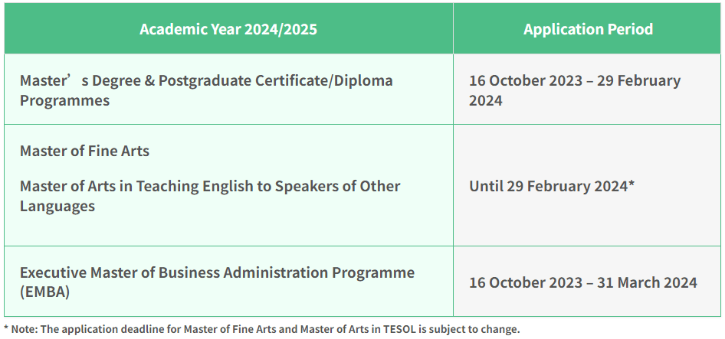The width and height of the screenshot is (725, 339).
Task: Click the 16 October 2023 – 31 March 2024 period
Action: pyautogui.click(x=583, y=282)
